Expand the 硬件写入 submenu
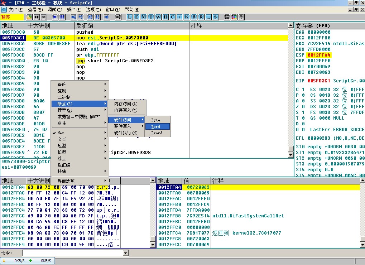 coord(127,126)
